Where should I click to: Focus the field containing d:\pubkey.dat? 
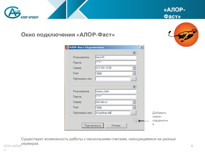(113, 113)
